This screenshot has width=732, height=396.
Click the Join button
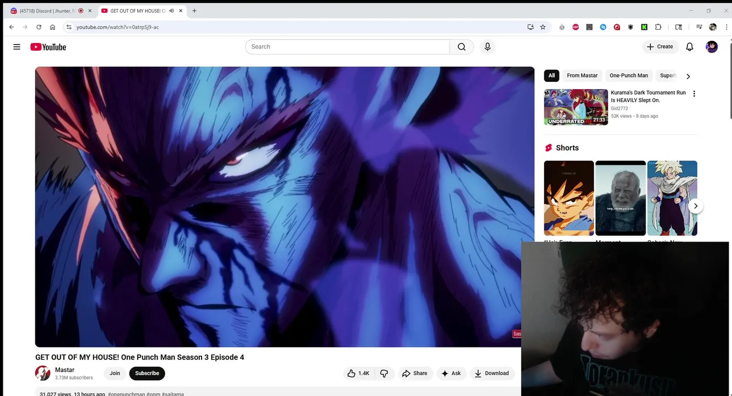pyautogui.click(x=115, y=373)
